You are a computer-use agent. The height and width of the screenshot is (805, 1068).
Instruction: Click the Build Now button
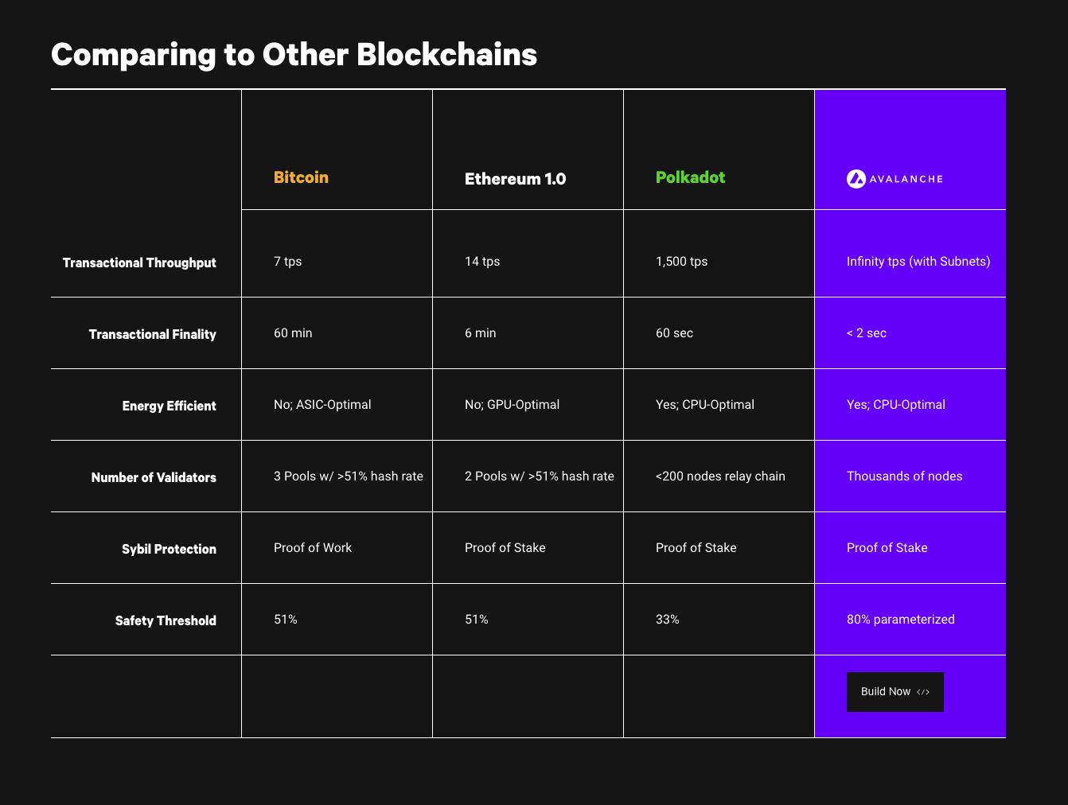click(895, 692)
